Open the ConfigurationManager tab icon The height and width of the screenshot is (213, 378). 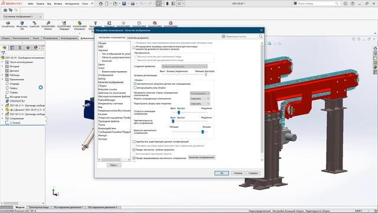pos(20,48)
